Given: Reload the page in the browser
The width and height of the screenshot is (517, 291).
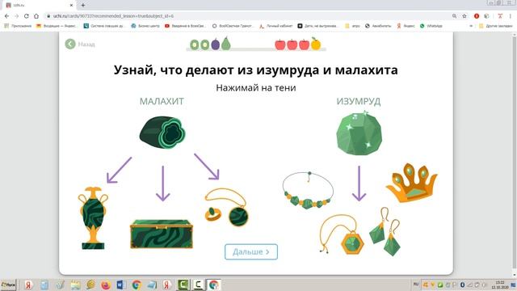Looking at the screenshot, I should 27,16.
